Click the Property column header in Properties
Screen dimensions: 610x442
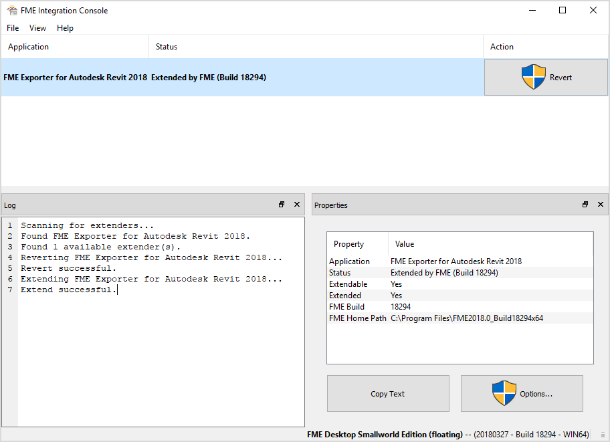pyautogui.click(x=358, y=244)
